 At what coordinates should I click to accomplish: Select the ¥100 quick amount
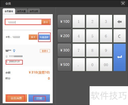65,21
